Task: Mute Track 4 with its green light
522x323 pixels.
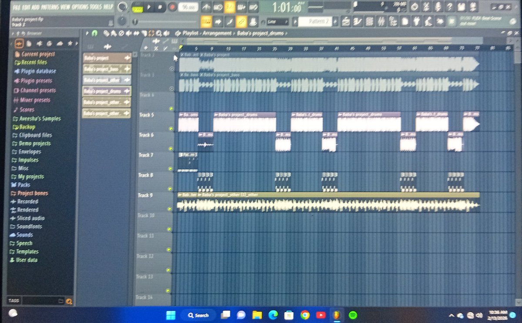Action: click(x=171, y=109)
